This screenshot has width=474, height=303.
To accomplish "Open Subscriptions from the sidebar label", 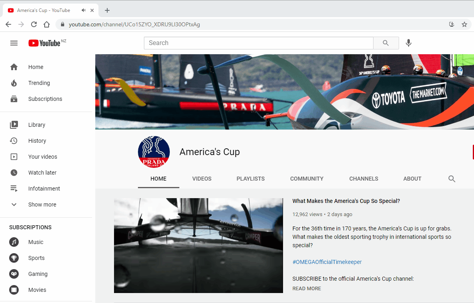I will point(45,99).
